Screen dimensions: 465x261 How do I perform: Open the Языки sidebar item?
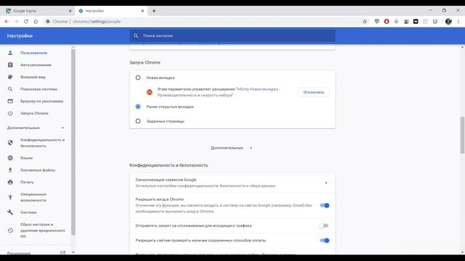point(26,158)
